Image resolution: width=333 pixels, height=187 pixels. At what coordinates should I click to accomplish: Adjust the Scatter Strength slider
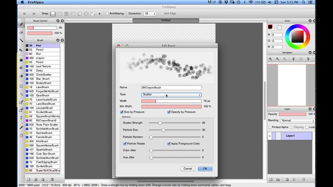pos(160,123)
